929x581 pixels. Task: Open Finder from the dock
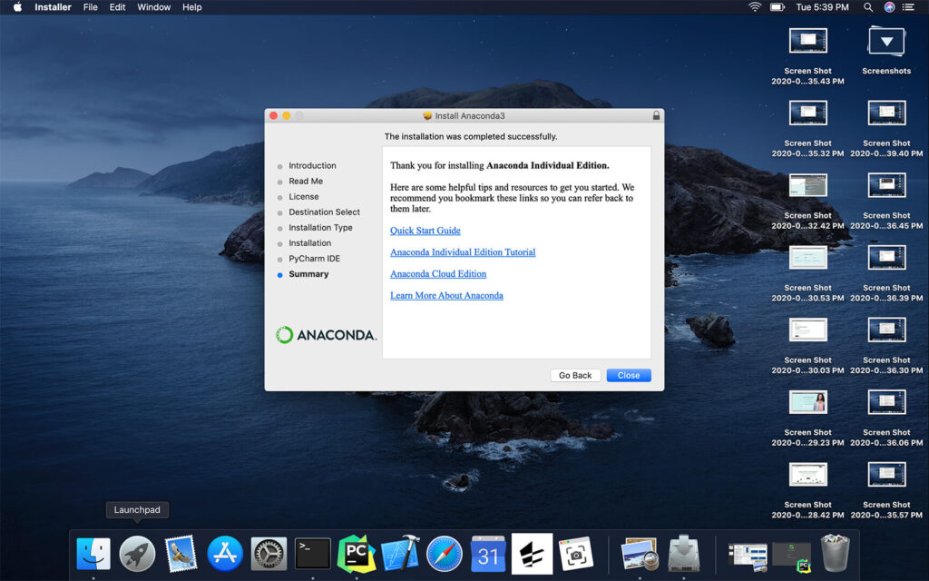pos(93,554)
